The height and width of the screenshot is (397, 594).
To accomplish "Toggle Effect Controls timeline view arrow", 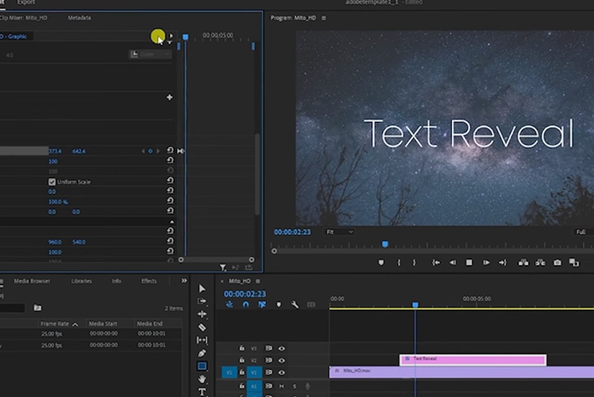I will (171, 36).
